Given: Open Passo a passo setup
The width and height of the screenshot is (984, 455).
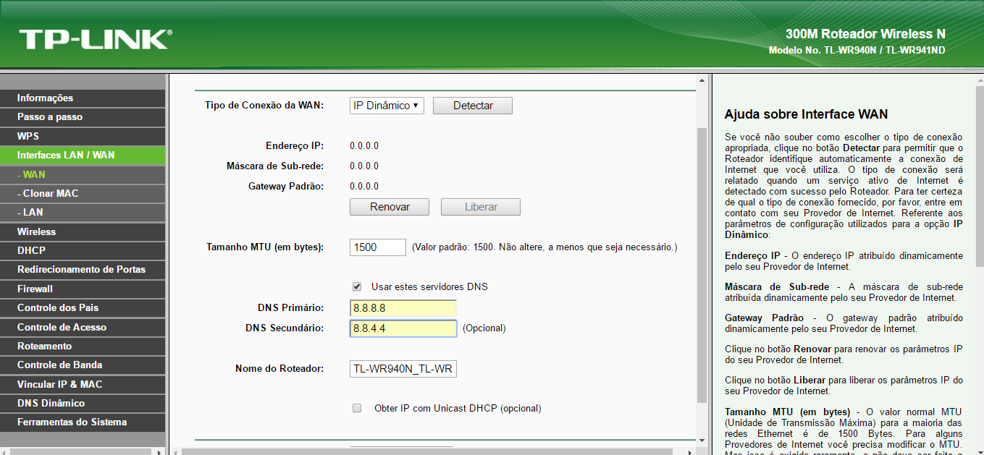Looking at the screenshot, I should [x=83, y=116].
